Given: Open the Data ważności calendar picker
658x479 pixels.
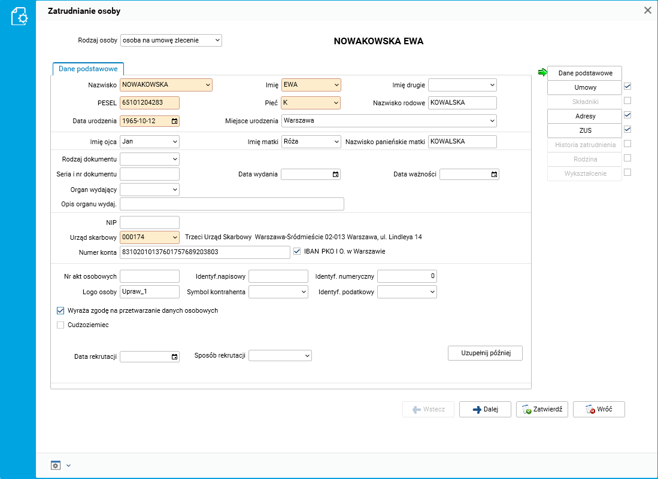Looking at the screenshot, I should [494, 175].
